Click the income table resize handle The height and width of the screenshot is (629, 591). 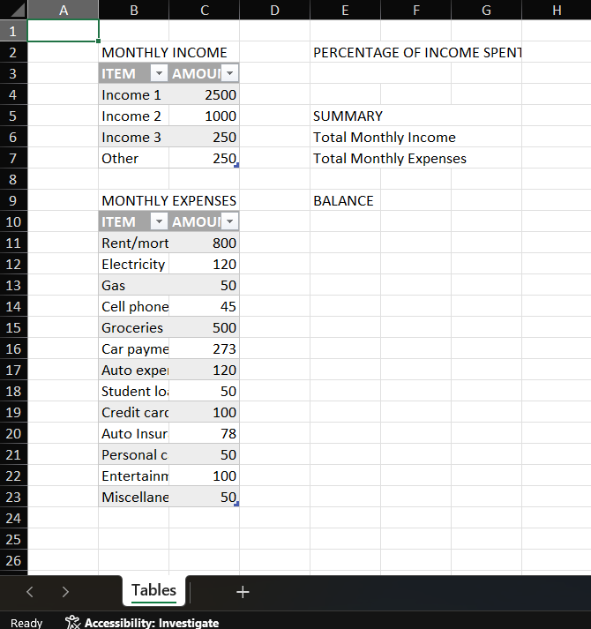[x=236, y=165]
